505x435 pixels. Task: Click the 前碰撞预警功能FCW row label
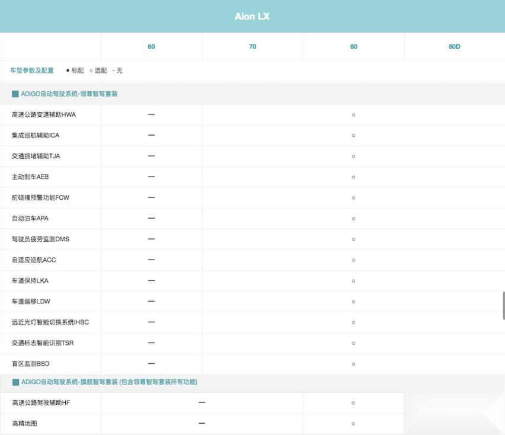coord(40,198)
